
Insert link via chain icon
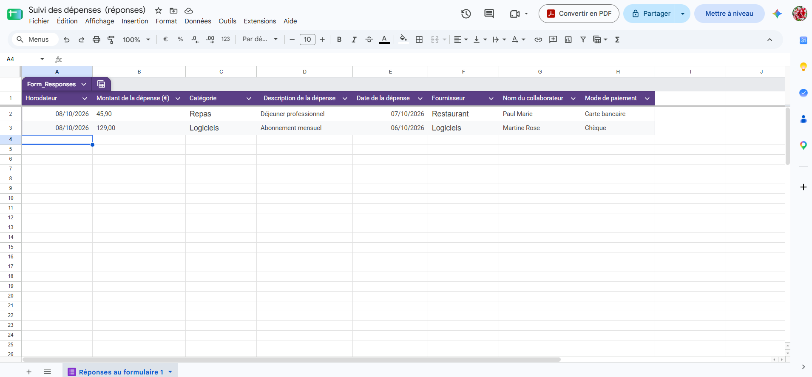click(x=538, y=40)
